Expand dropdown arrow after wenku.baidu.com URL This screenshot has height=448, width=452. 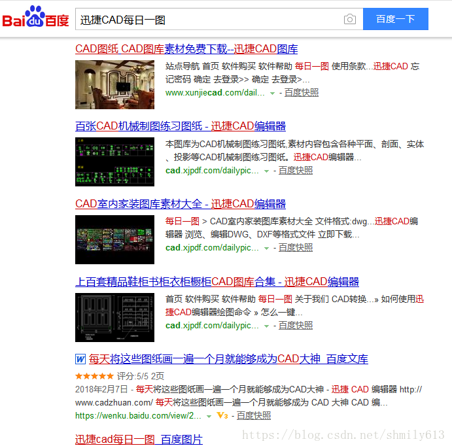[209, 417]
